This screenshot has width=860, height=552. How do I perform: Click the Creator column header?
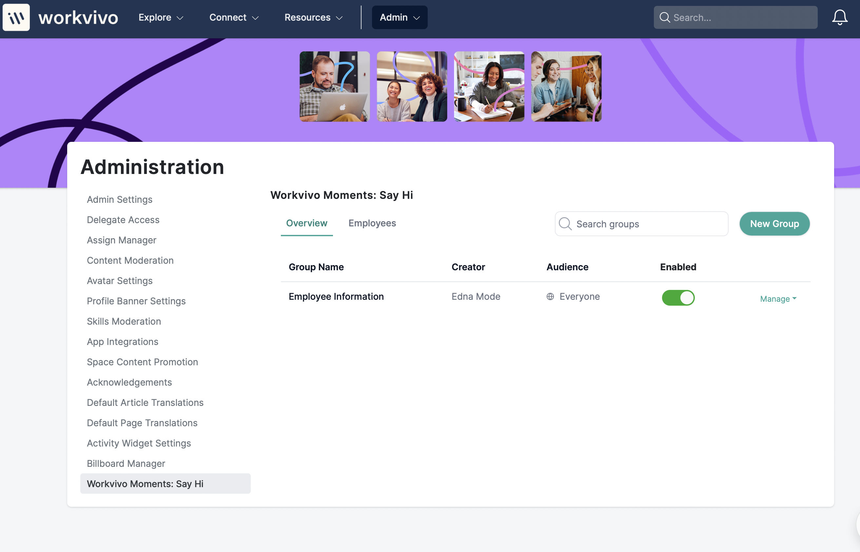468,267
